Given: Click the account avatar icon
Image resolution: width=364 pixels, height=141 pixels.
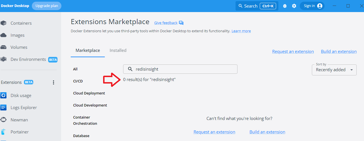Looking at the screenshot, I should pyautogui.click(x=320, y=6).
